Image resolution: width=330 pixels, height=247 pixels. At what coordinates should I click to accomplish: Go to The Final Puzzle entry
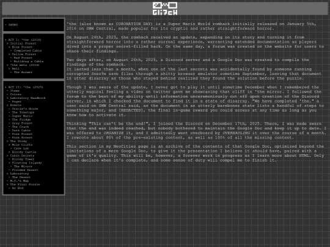pyautogui.click(x=25, y=184)
